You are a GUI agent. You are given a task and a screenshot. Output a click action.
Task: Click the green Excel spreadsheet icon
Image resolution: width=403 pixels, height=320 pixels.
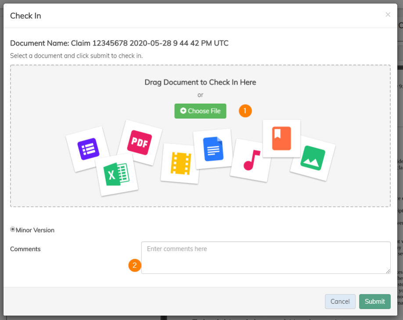[x=117, y=174]
